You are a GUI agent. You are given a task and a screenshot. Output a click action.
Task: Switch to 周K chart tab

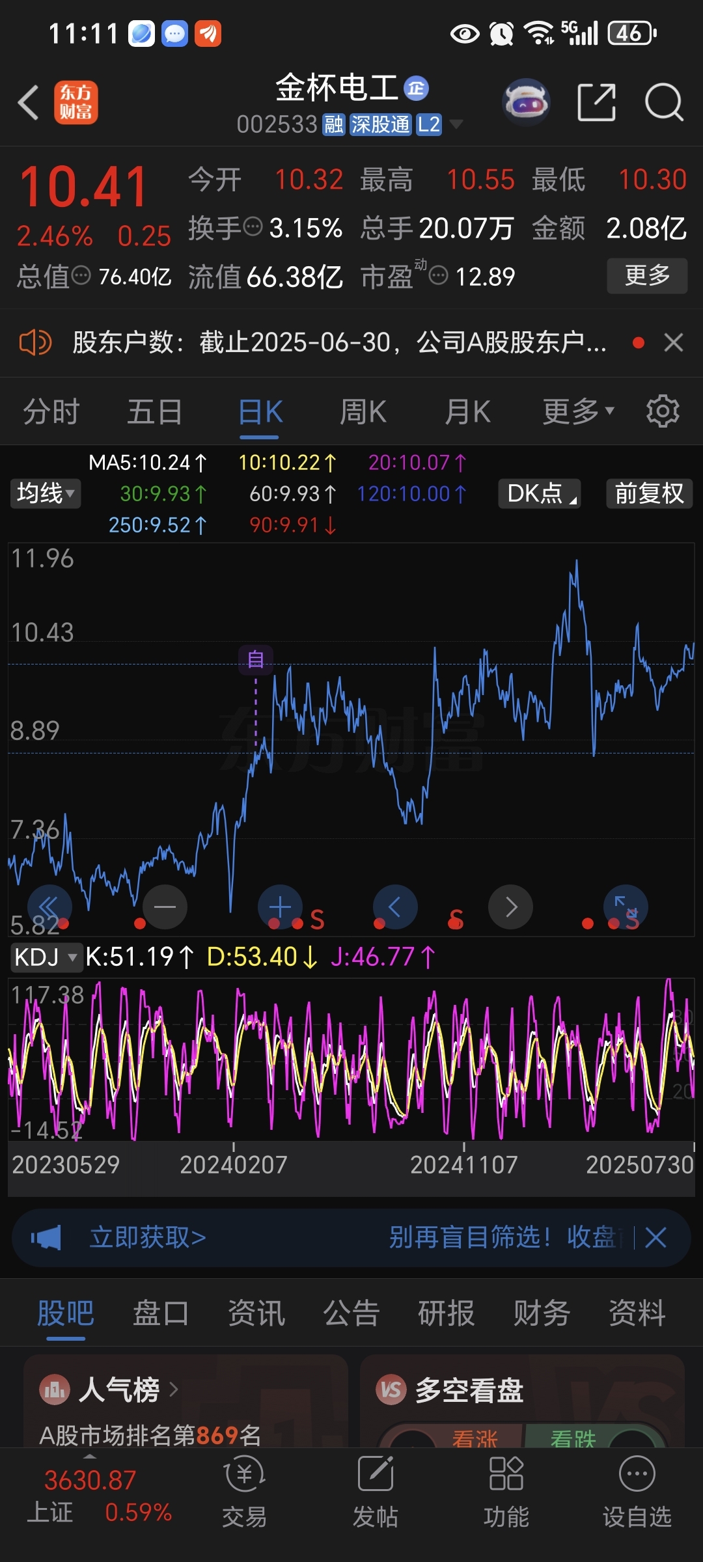363,412
